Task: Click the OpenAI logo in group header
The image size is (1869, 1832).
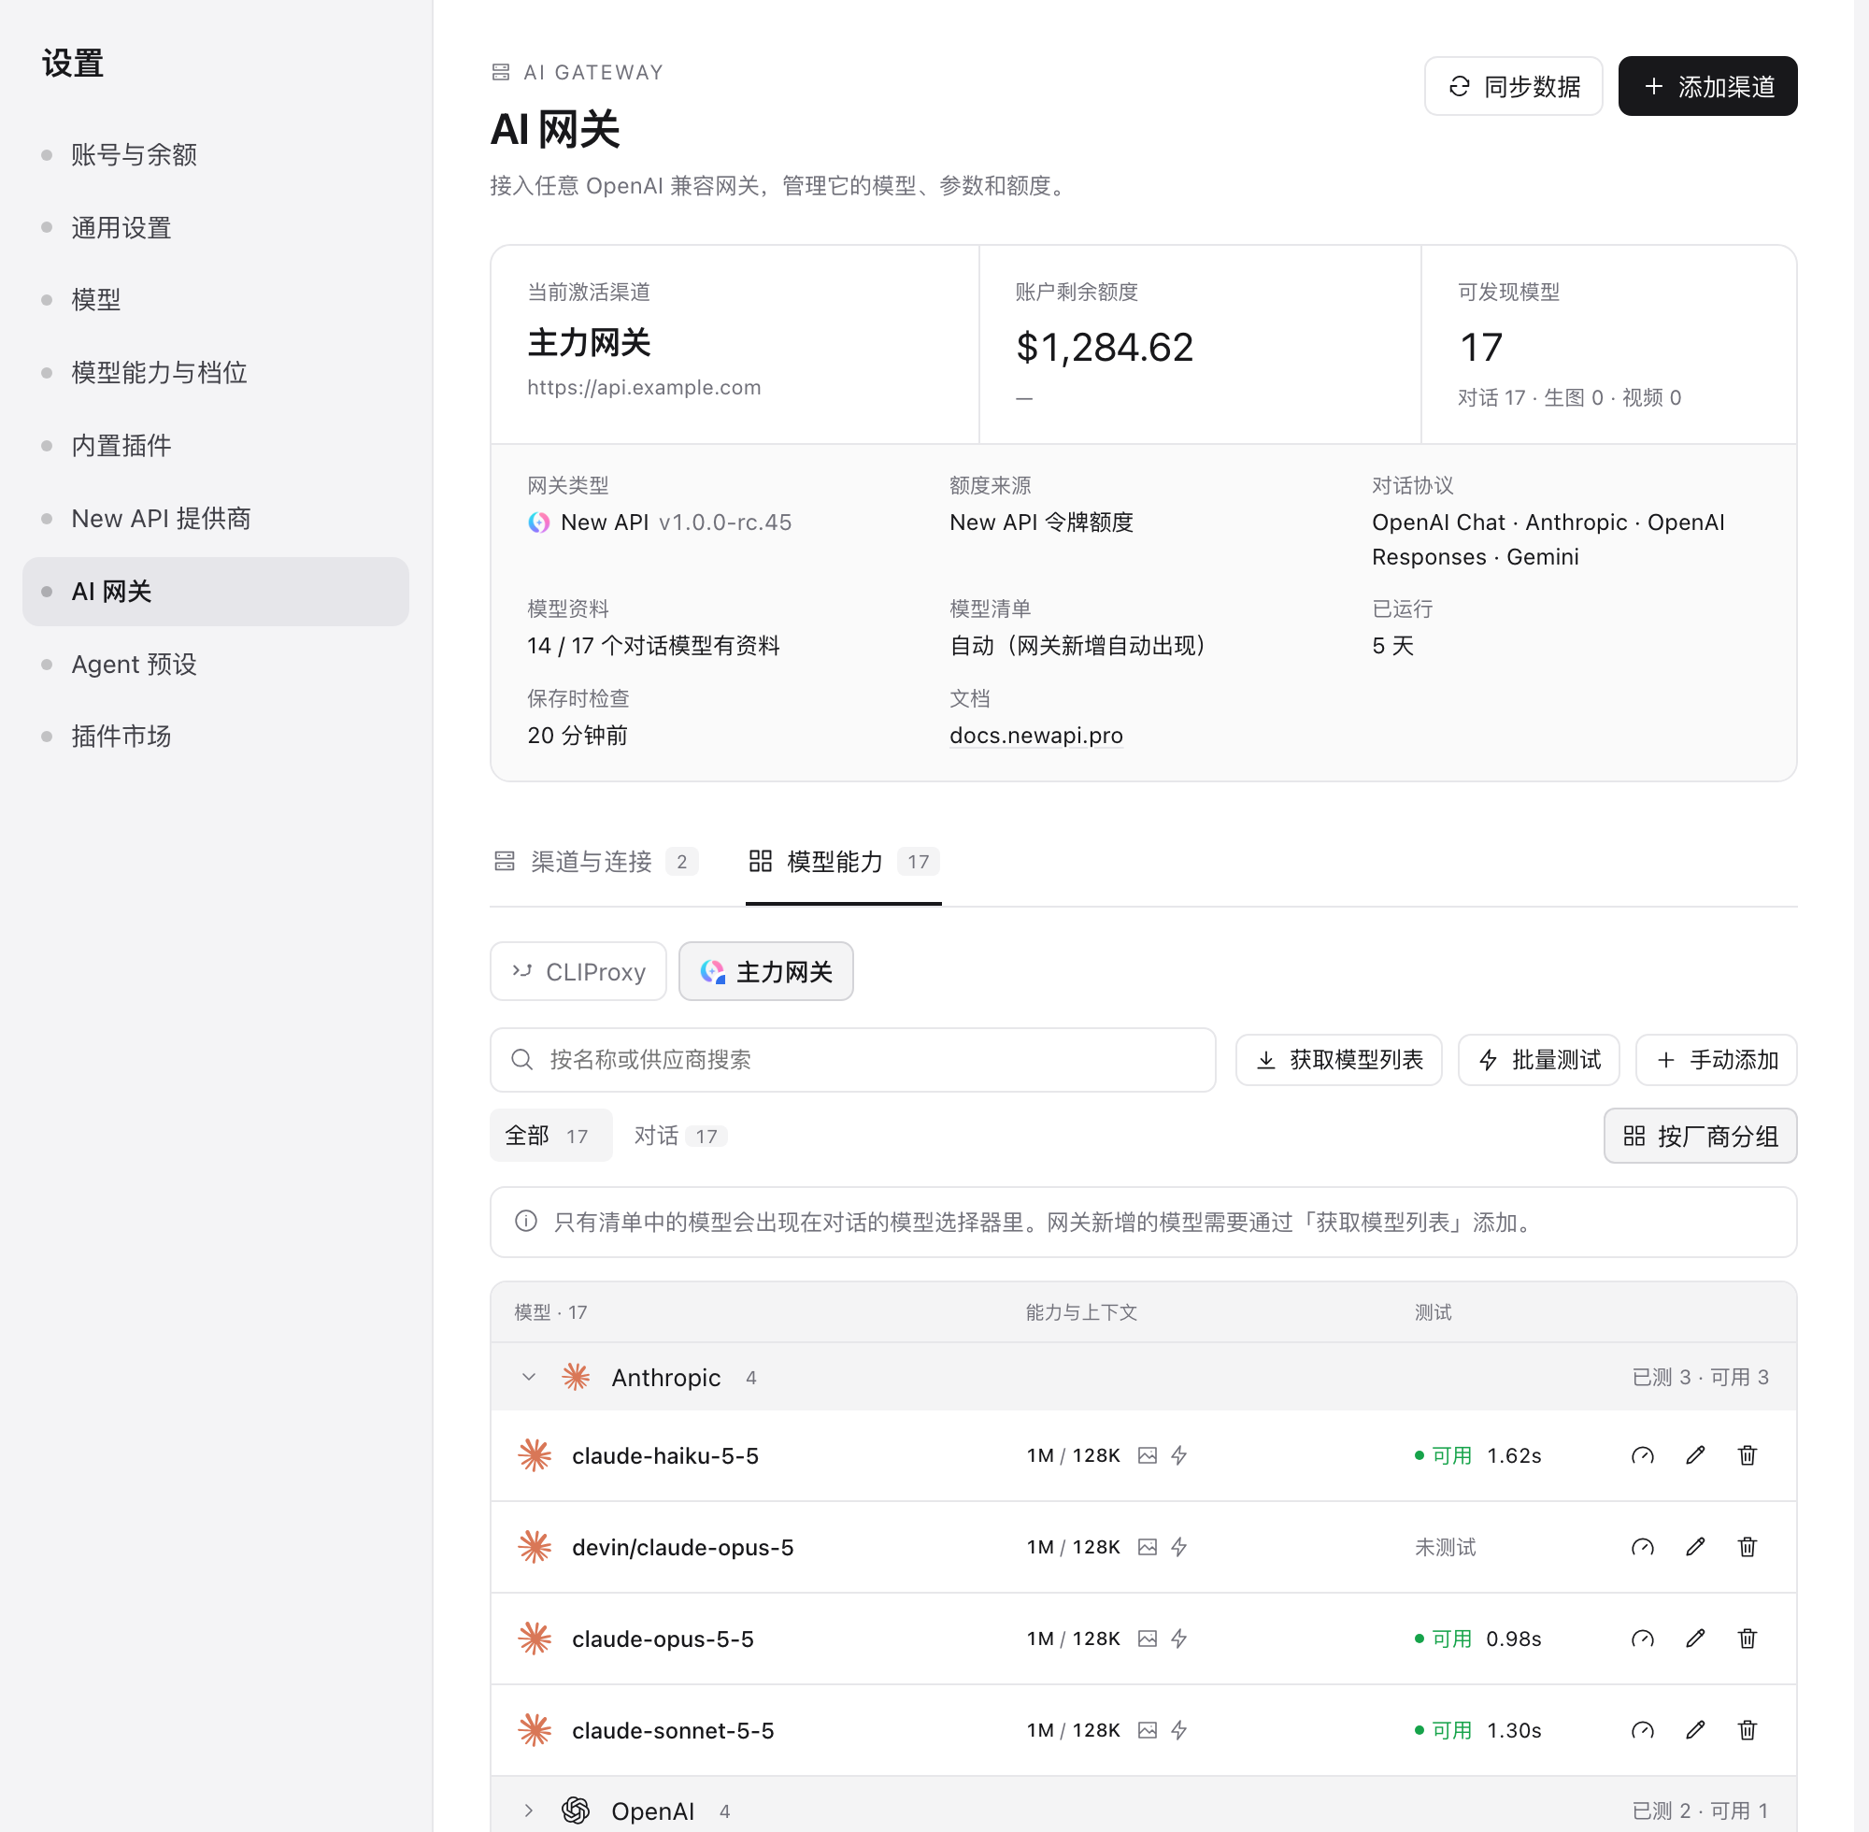Action: pos(576,1810)
